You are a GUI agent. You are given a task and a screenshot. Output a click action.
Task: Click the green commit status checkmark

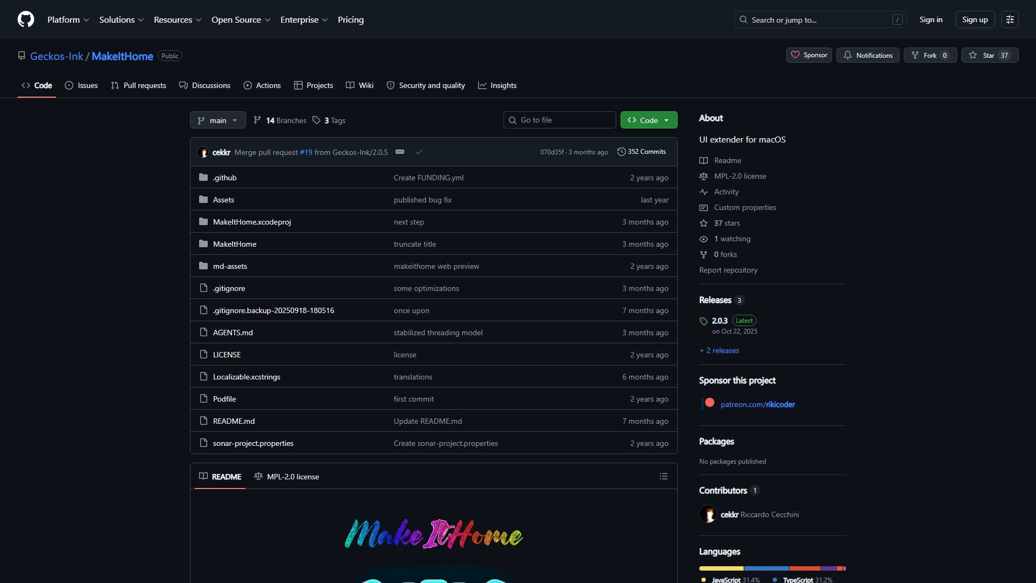click(x=419, y=152)
